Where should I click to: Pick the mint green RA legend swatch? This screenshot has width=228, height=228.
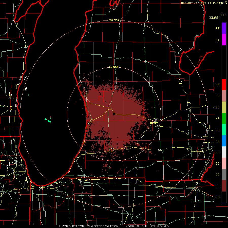[x=224, y=130]
